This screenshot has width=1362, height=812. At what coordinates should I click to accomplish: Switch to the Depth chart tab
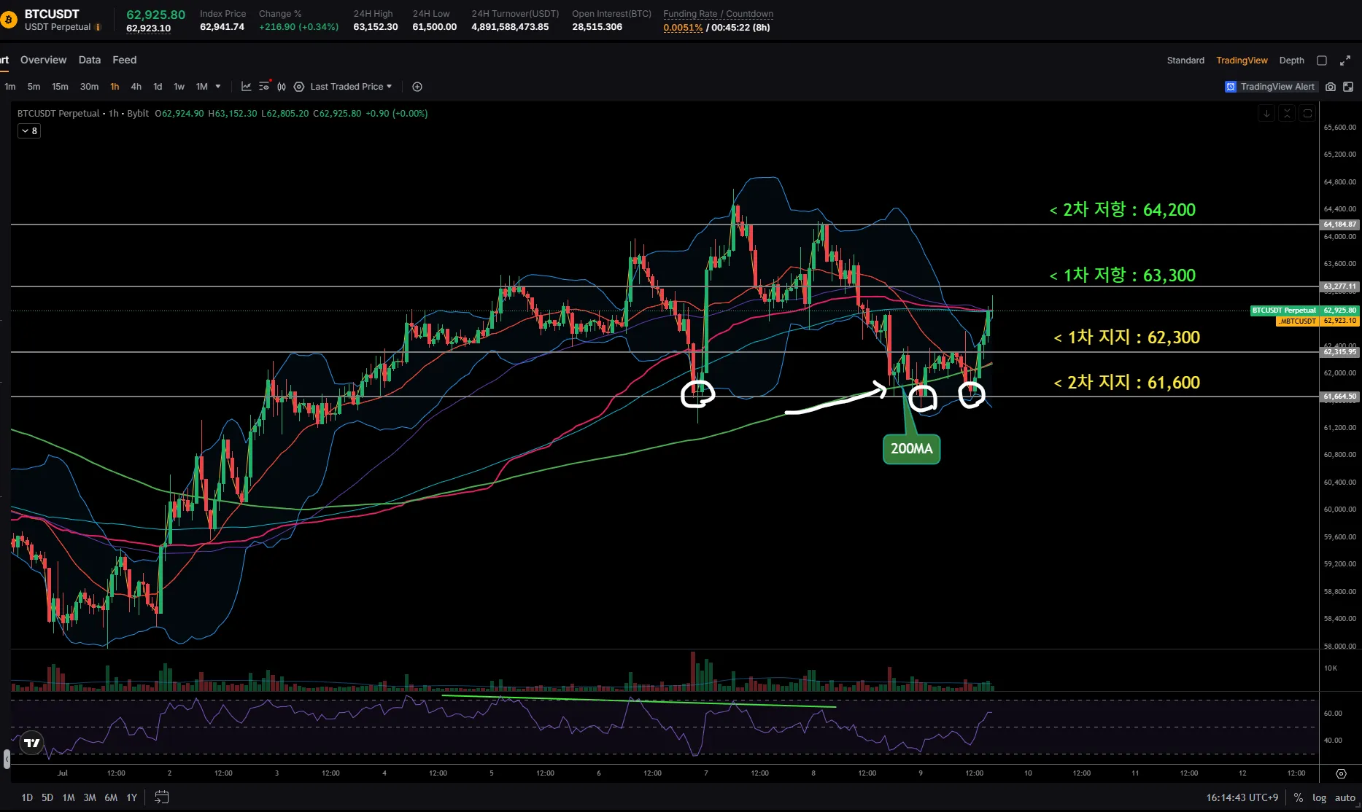coord(1291,60)
